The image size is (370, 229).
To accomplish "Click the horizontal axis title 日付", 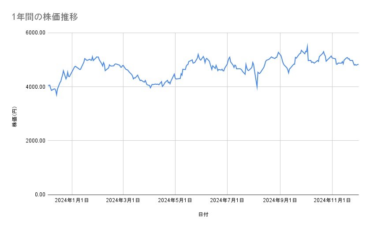I will pos(203,214).
